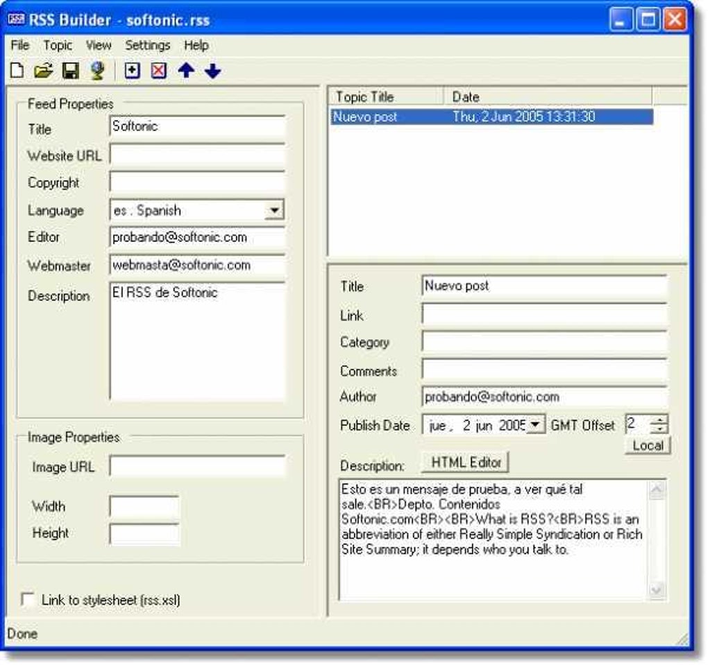Image resolution: width=708 pixels, height=665 pixels.
Task: Close the RSS Builder window
Action: [x=675, y=20]
